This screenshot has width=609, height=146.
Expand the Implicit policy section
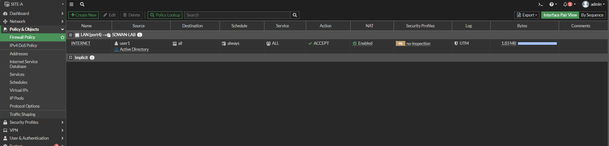[x=71, y=58]
